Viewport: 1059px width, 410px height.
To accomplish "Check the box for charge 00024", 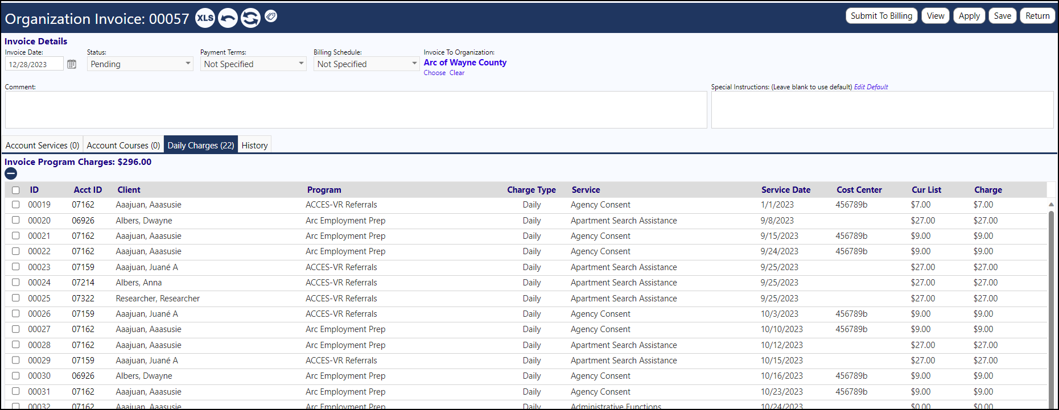I will [16, 283].
